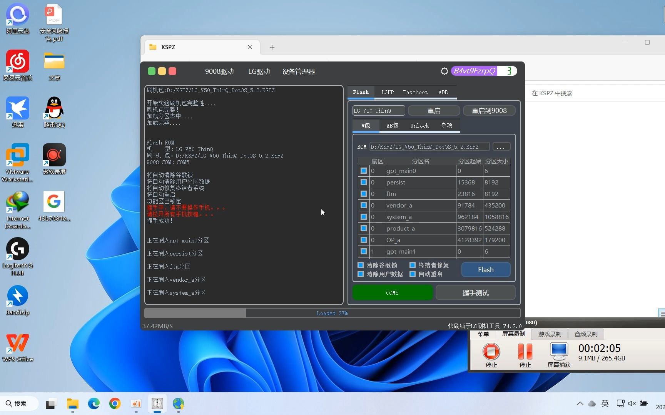Select the AB包 sub-tab
This screenshot has width=665, height=415.
pyautogui.click(x=393, y=126)
